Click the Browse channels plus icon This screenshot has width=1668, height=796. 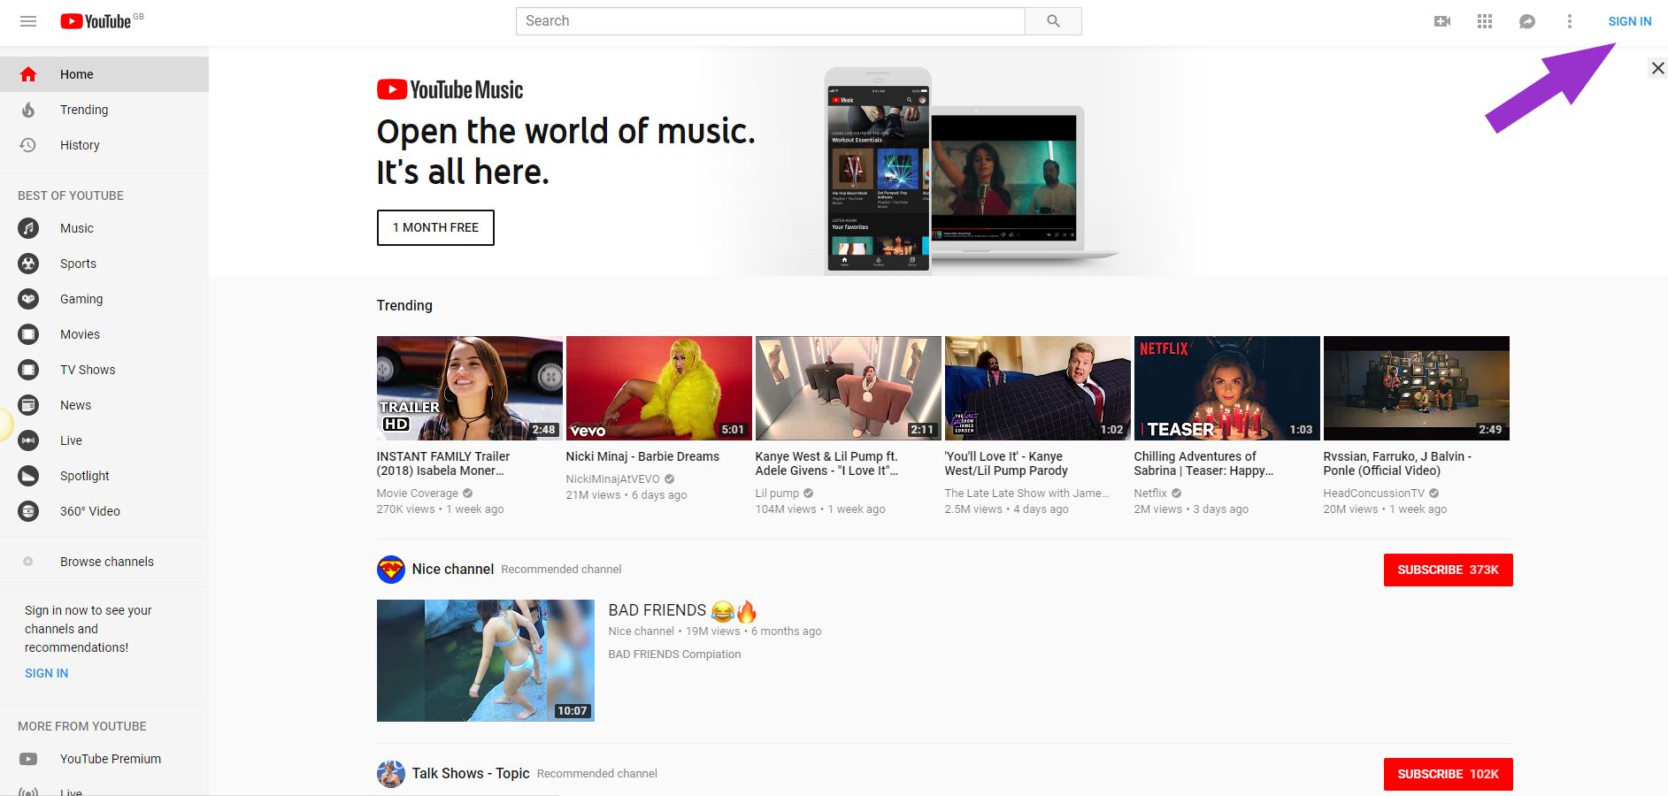[28, 562]
